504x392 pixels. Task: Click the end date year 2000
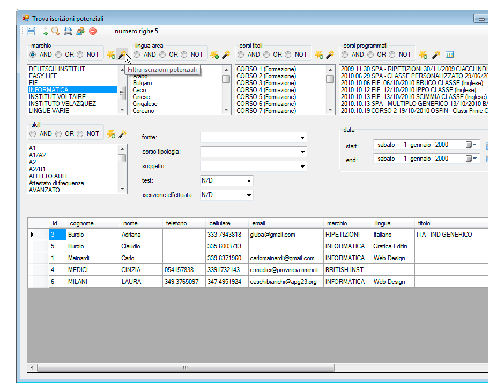point(442,159)
